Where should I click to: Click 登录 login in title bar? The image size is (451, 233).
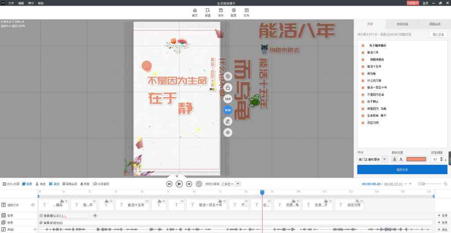[x=425, y=3]
